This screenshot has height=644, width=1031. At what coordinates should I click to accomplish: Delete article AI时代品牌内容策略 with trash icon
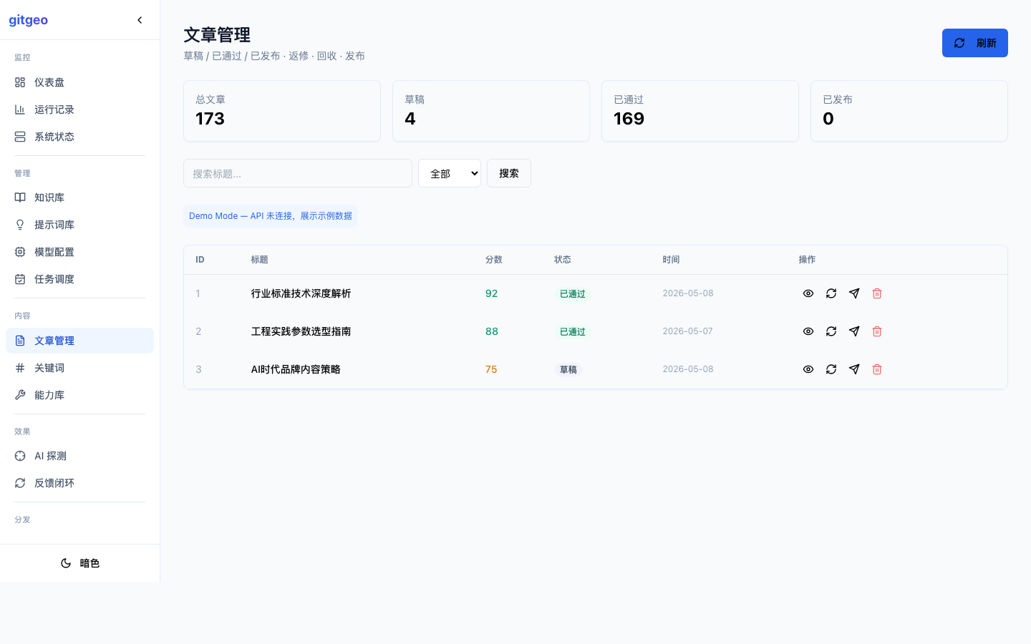coord(877,369)
